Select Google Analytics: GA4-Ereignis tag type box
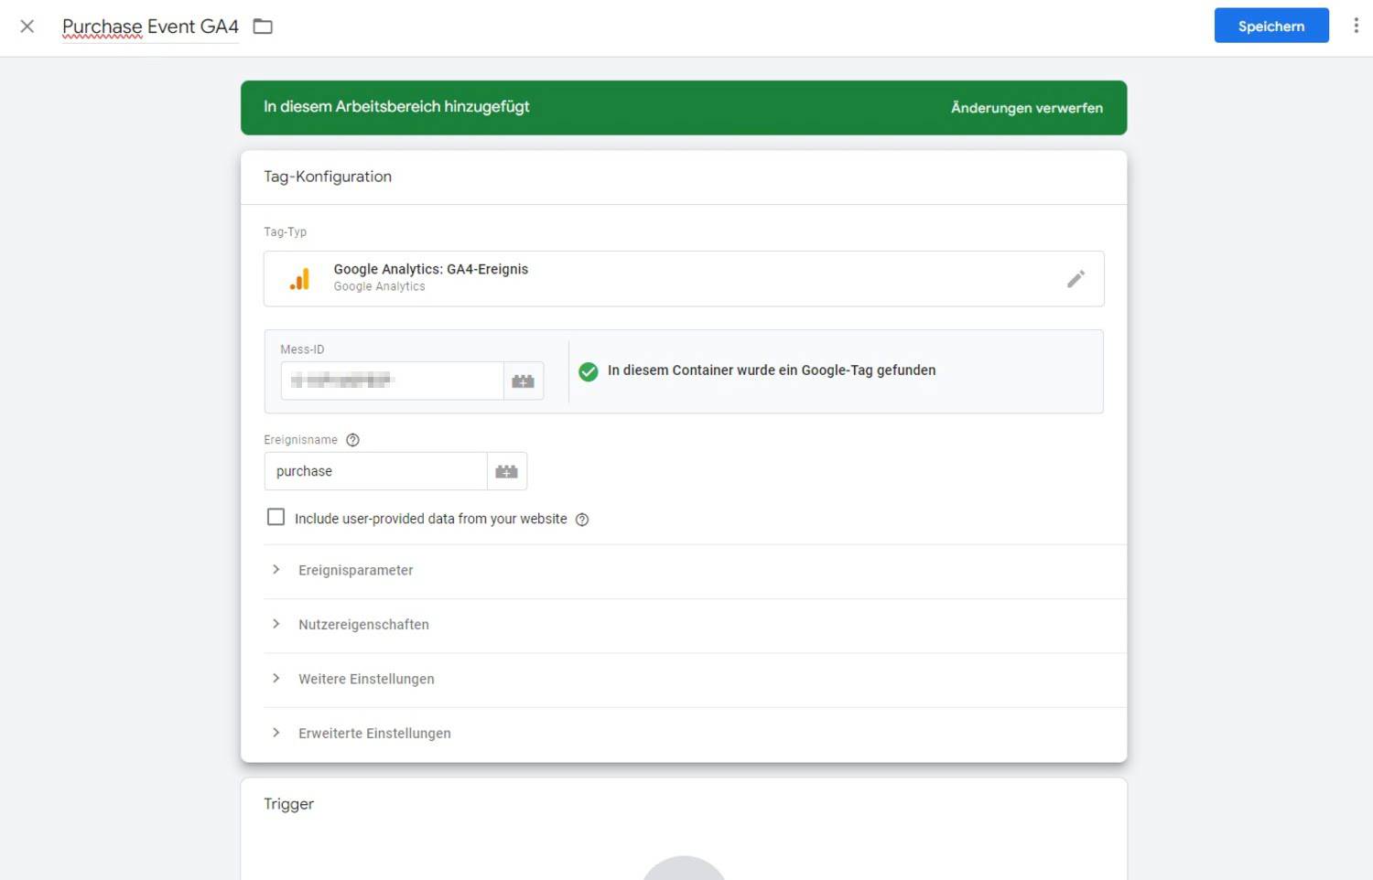Image resolution: width=1373 pixels, height=880 pixels. tap(684, 279)
